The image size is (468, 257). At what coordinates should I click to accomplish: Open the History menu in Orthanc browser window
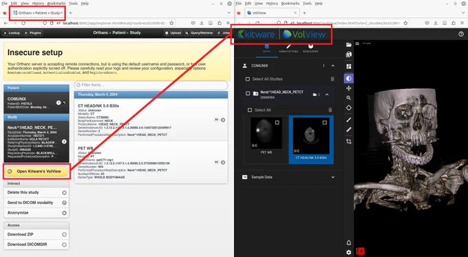point(38,3)
